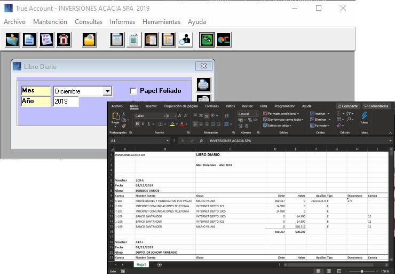Click the blue document icon in True Account toolbar
The height and width of the screenshot is (274, 395).
point(29,40)
